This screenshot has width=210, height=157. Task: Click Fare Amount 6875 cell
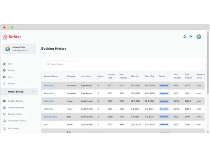[x=176, y=85]
